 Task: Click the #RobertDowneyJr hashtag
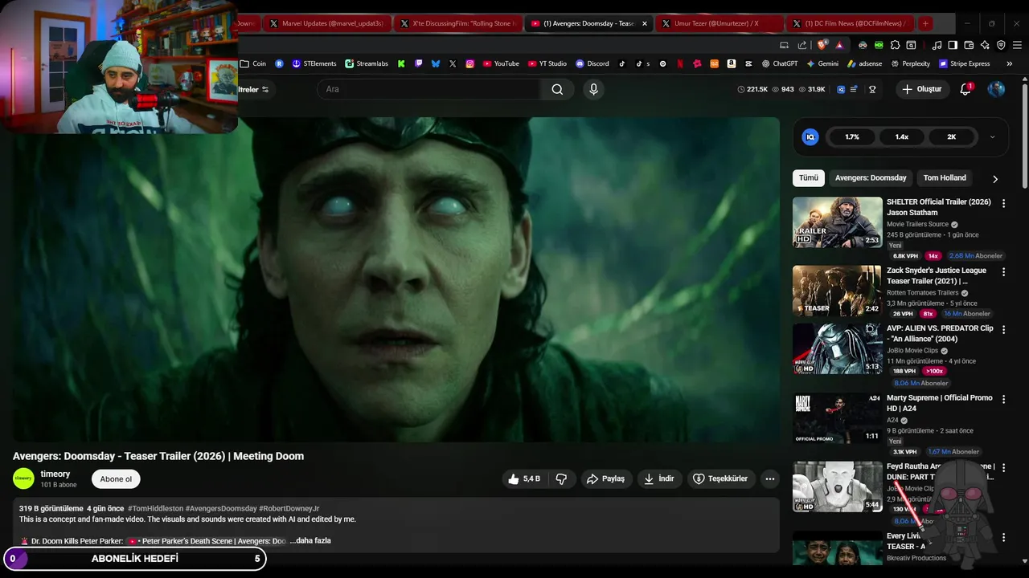289,509
